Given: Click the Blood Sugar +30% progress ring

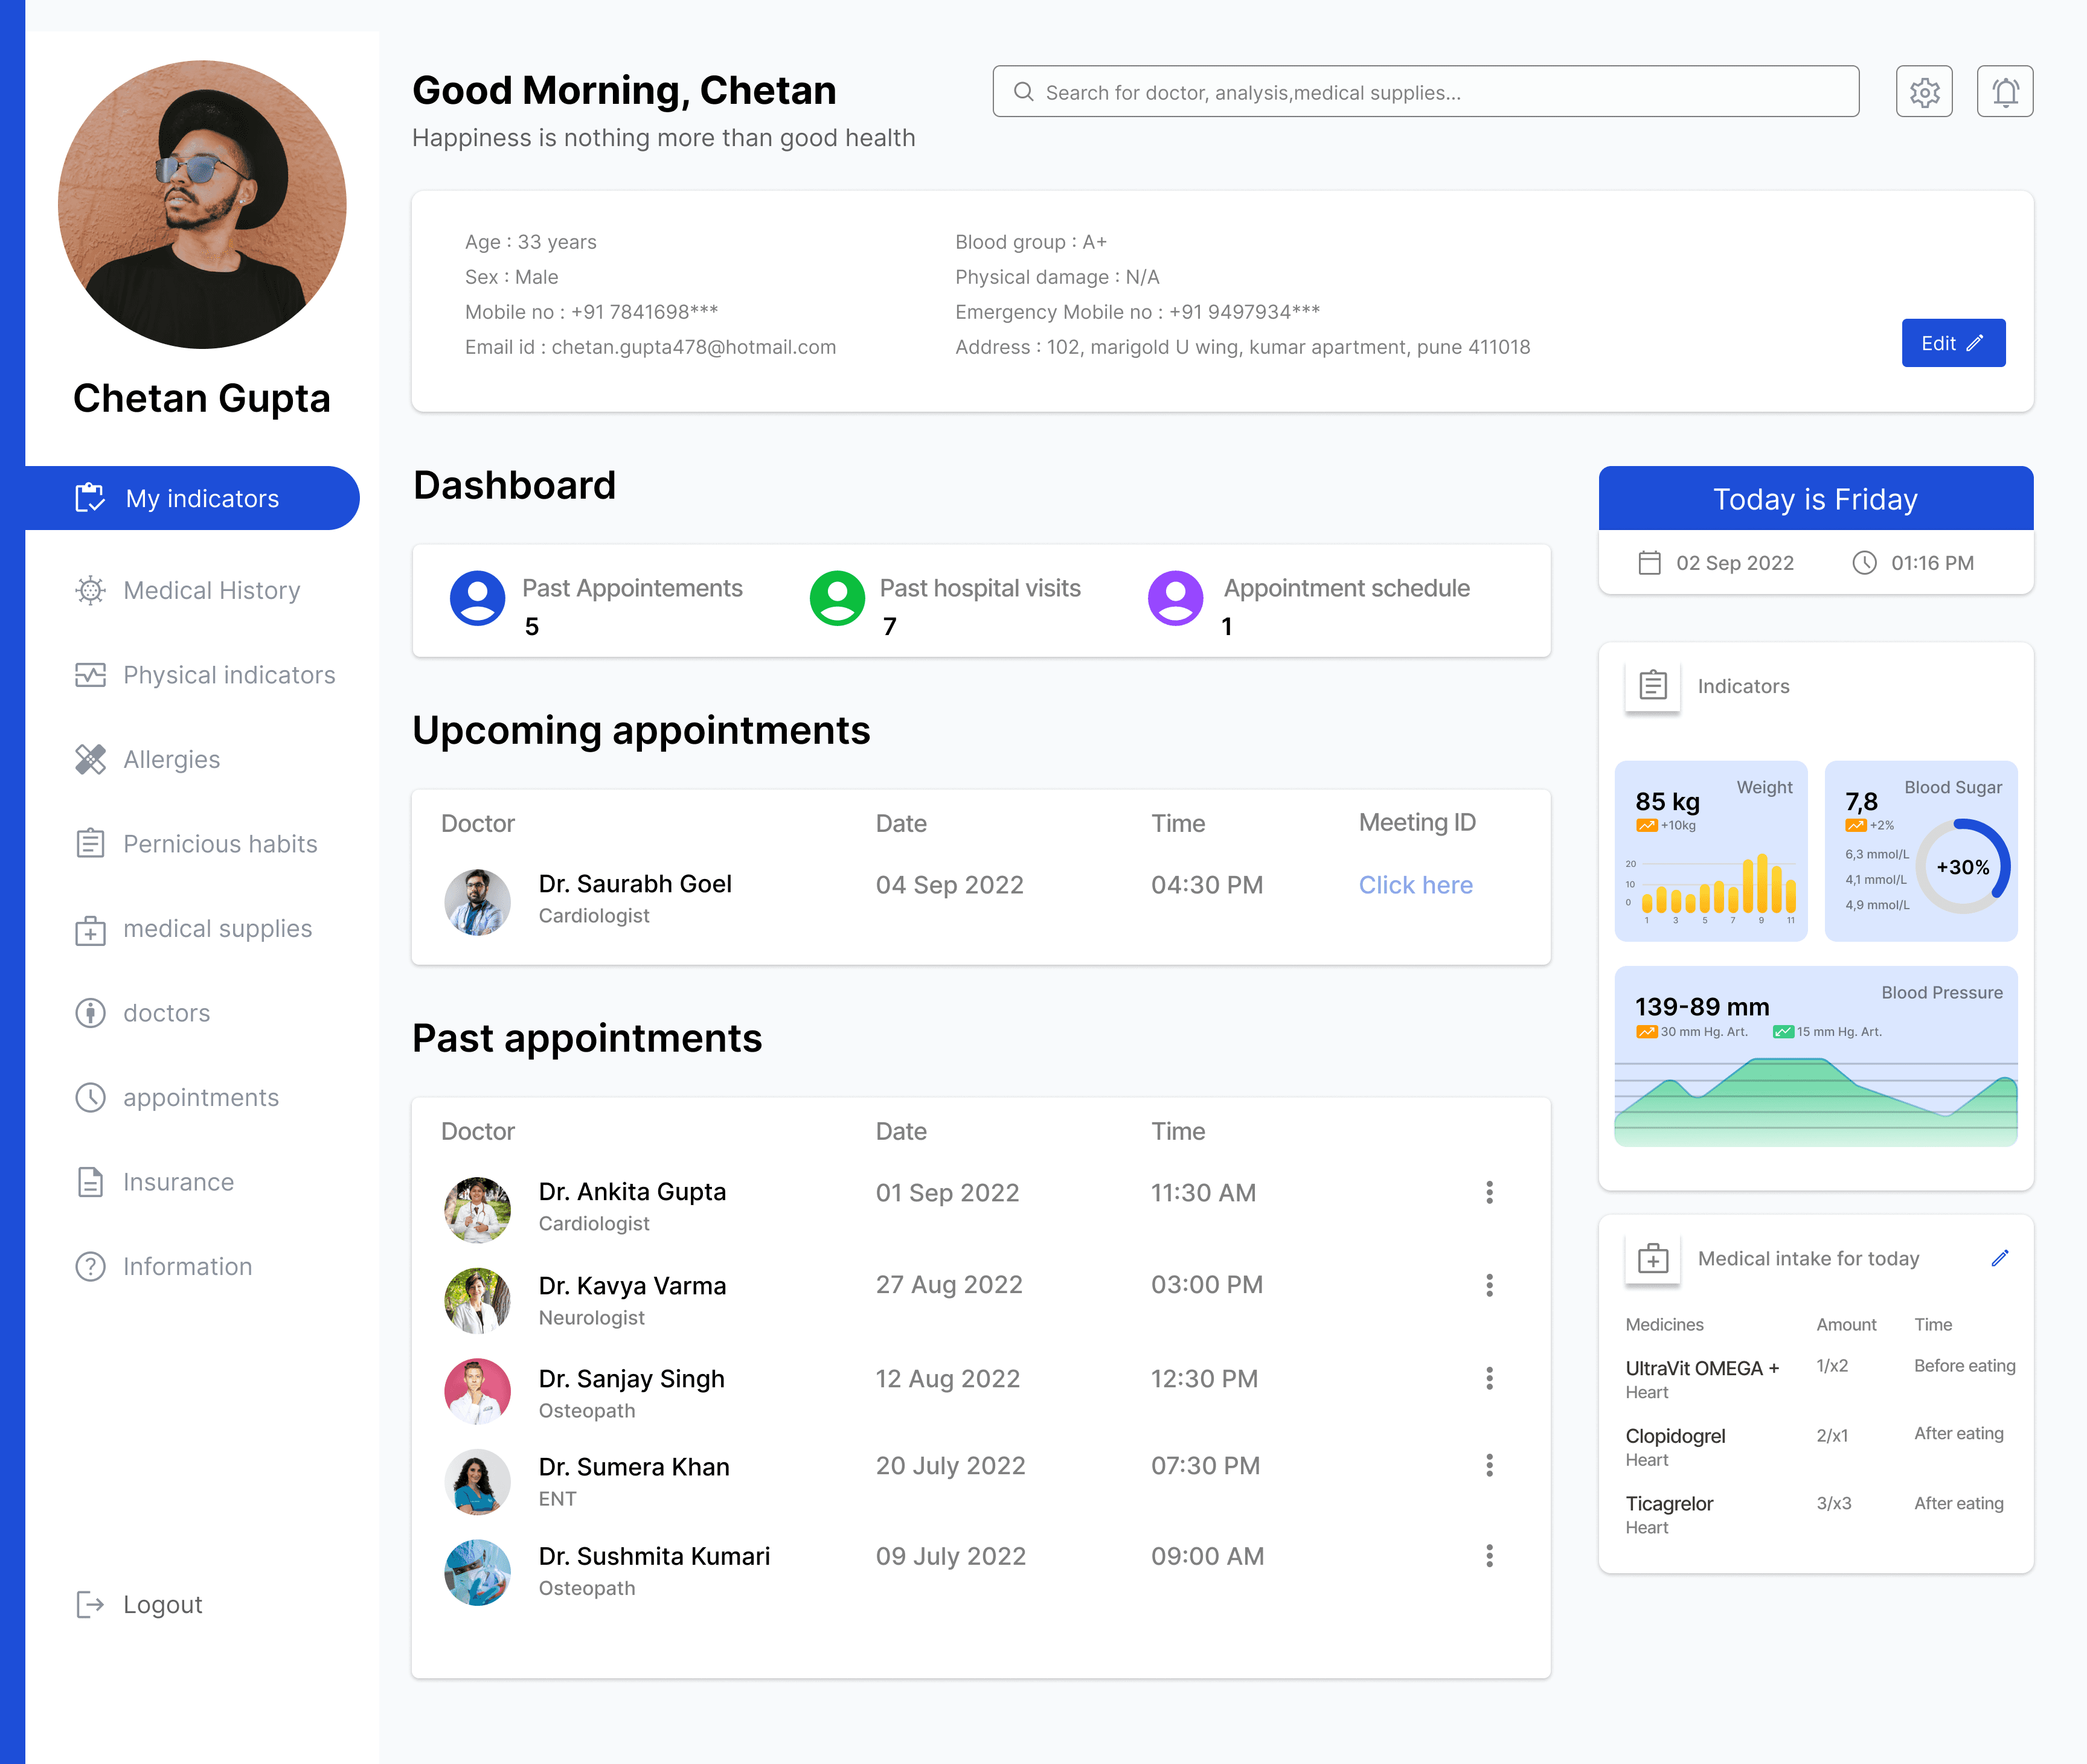Looking at the screenshot, I should point(1962,867).
